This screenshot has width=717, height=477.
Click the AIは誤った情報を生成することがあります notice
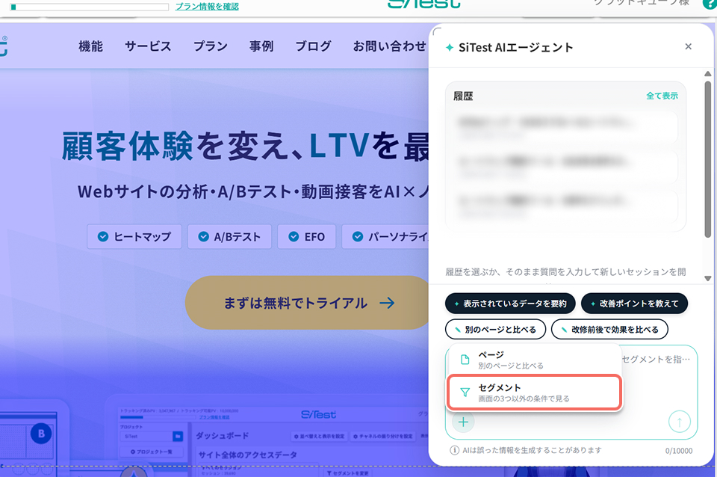coord(532,450)
